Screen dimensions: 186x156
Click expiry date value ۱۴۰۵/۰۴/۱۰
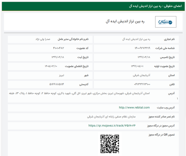click(51, 66)
